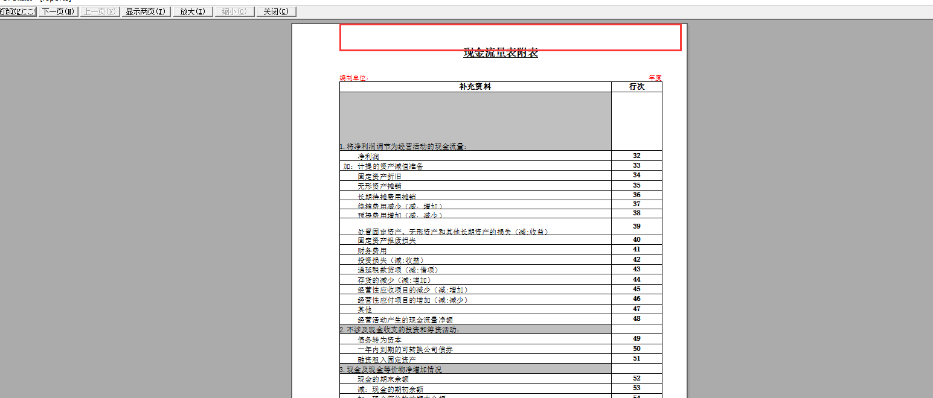The image size is (933, 398).
Task: Click the 补充资料 column header
Action: tap(475, 87)
